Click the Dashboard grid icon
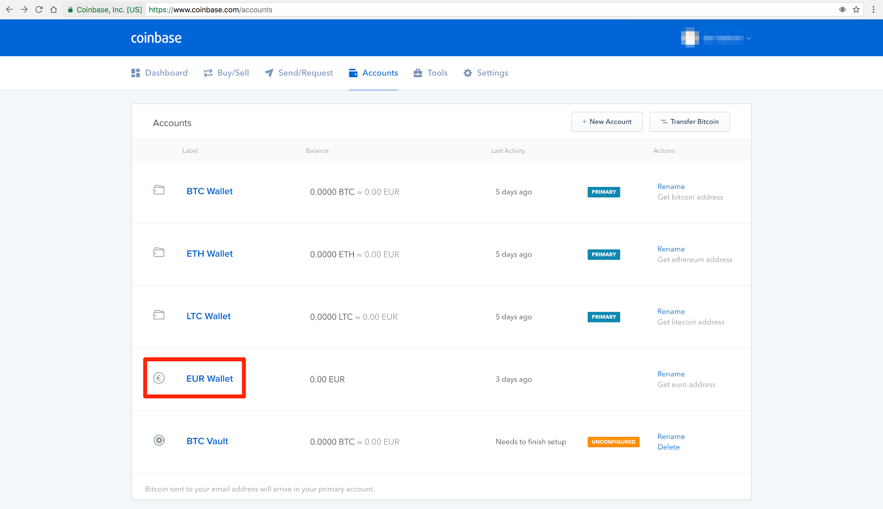The image size is (883, 509). [x=136, y=73]
